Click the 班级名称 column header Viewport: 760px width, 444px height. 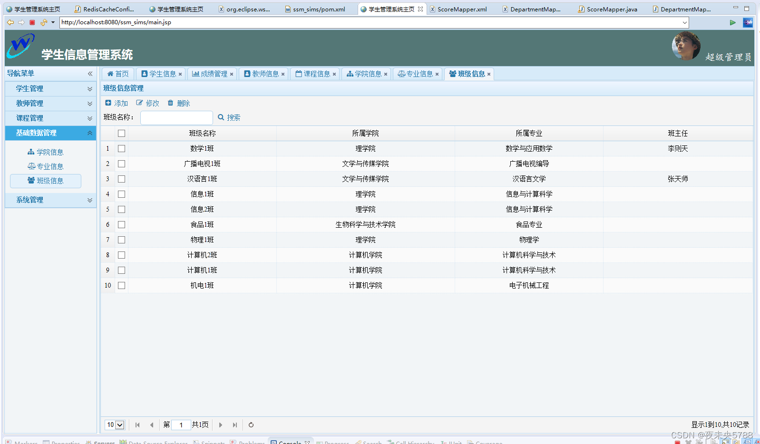click(202, 134)
